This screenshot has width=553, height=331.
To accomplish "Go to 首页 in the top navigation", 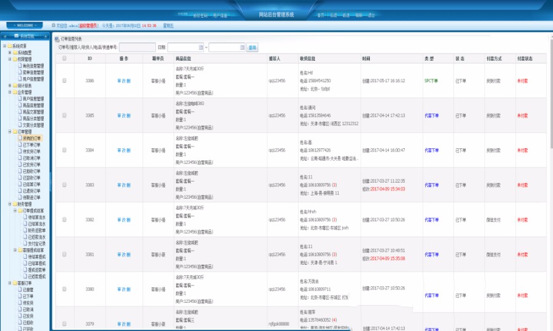I will (x=321, y=15).
